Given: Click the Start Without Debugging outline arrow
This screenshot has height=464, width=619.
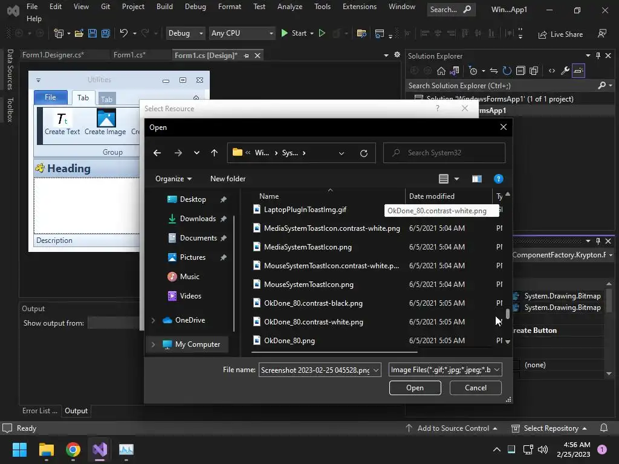Looking at the screenshot, I should pyautogui.click(x=322, y=33).
